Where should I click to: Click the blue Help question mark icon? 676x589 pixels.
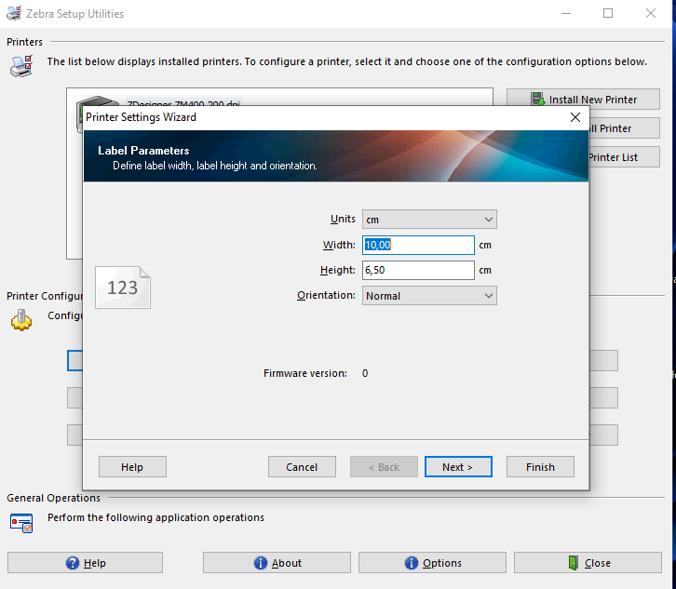click(73, 563)
